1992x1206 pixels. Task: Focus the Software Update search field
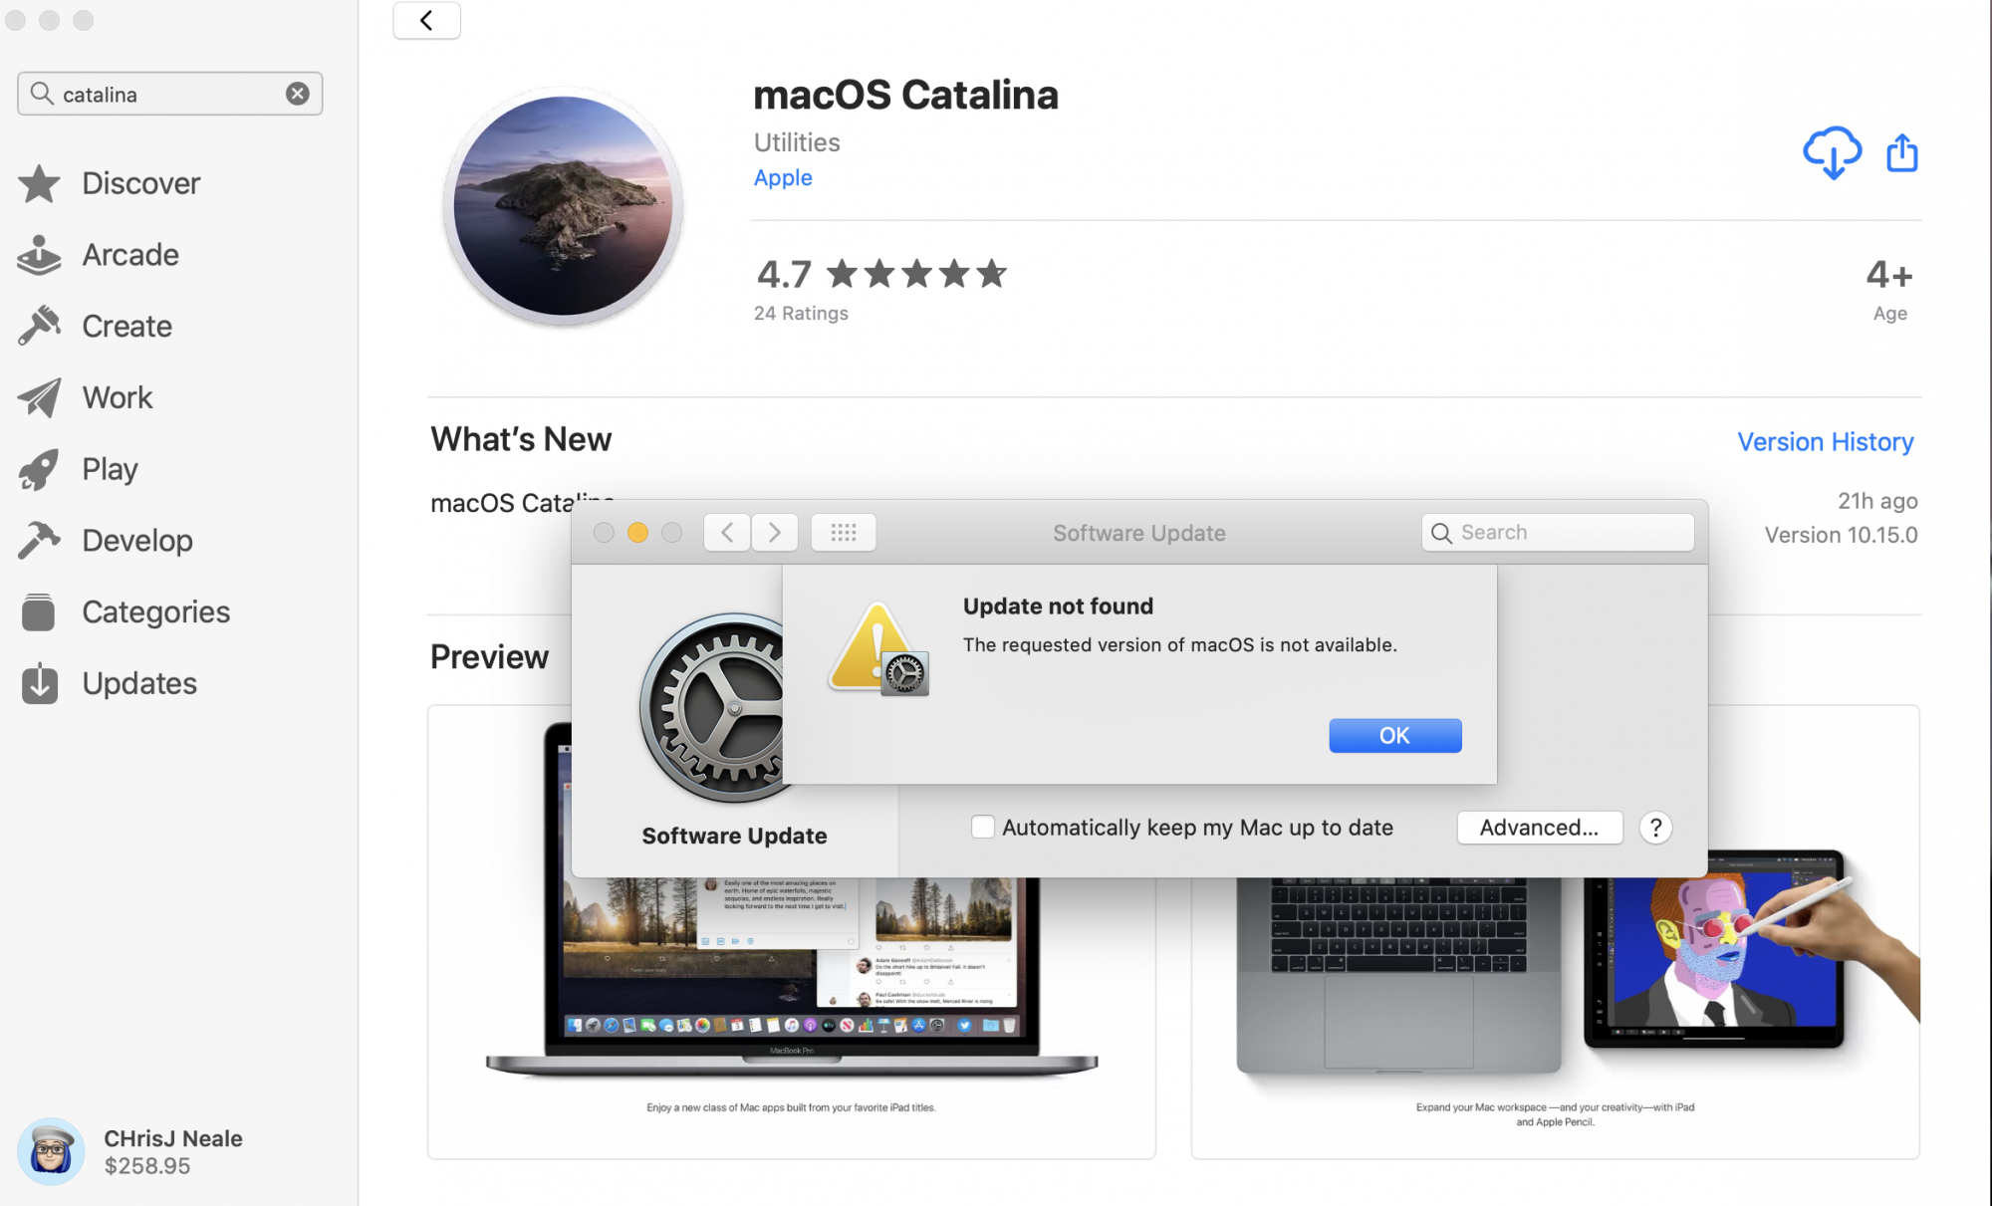pyautogui.click(x=1557, y=533)
